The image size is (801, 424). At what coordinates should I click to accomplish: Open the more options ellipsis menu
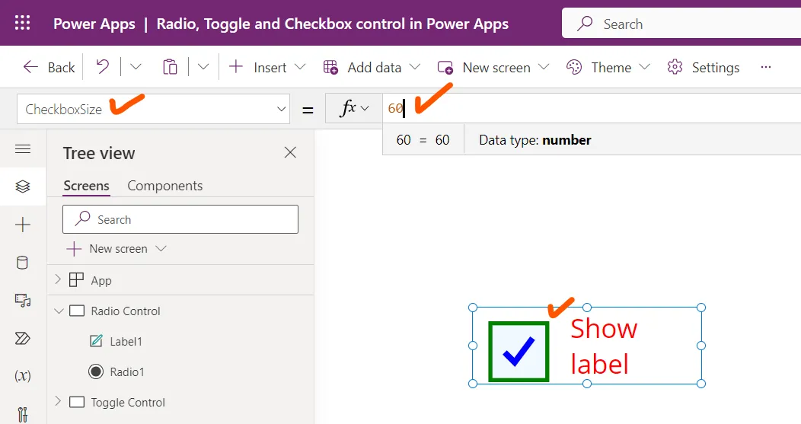766,67
